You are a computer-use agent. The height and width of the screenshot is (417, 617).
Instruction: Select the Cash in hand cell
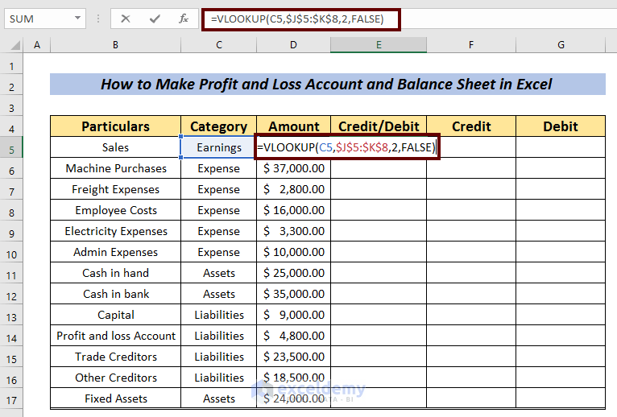pyautogui.click(x=116, y=273)
